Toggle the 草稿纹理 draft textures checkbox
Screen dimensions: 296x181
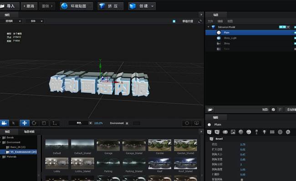(174, 21)
